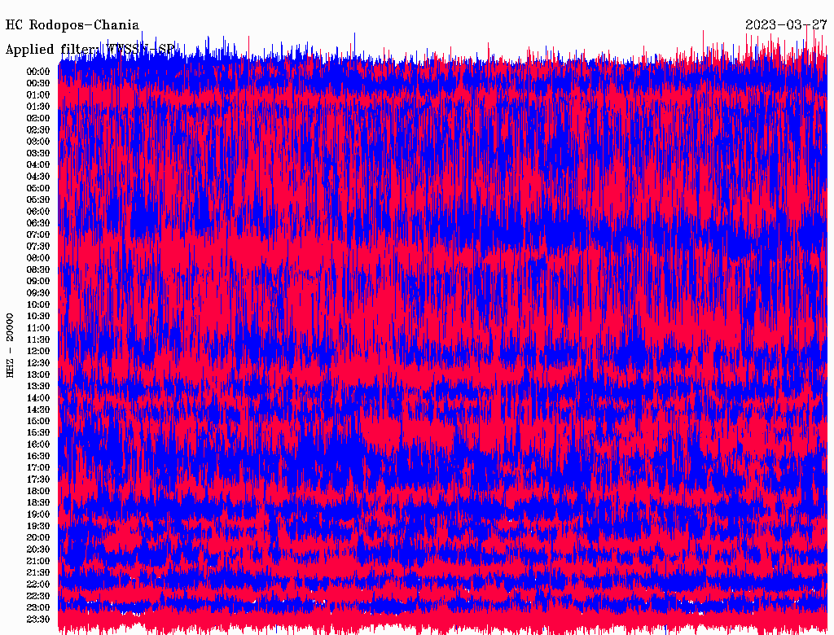This screenshot has height=635, width=834.
Task: Select the 22:00 time marker
Action: (38, 585)
